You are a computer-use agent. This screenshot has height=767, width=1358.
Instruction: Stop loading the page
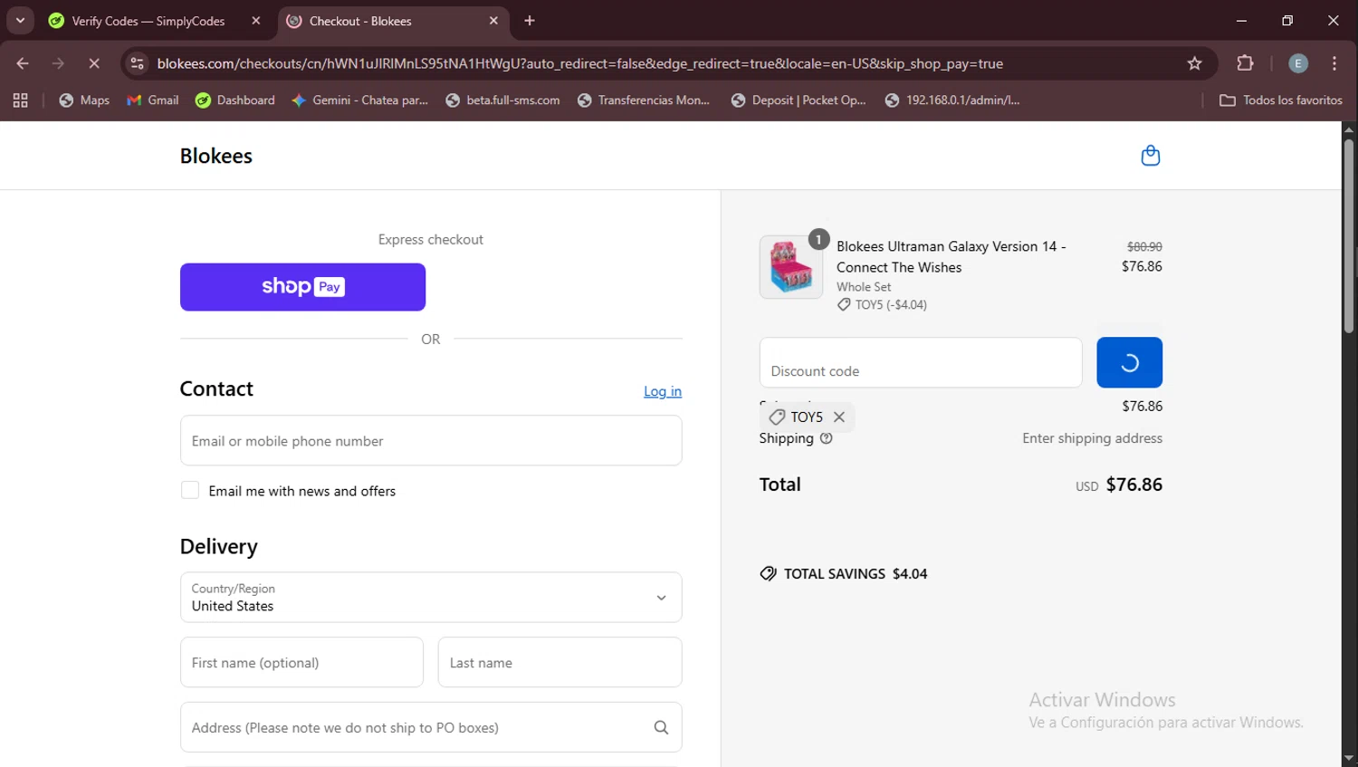coord(94,63)
